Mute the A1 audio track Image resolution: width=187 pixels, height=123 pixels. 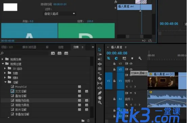[131, 93]
